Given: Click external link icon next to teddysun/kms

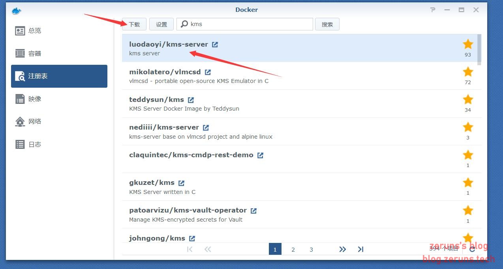Looking at the screenshot, I should [191, 100].
